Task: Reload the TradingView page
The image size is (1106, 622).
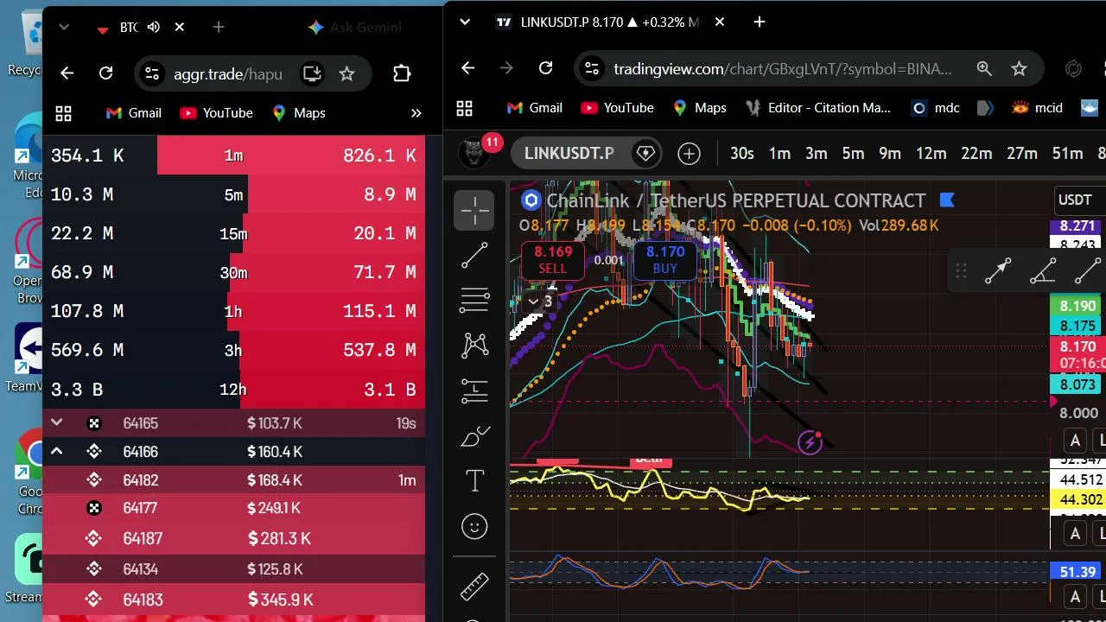Action: click(x=545, y=68)
